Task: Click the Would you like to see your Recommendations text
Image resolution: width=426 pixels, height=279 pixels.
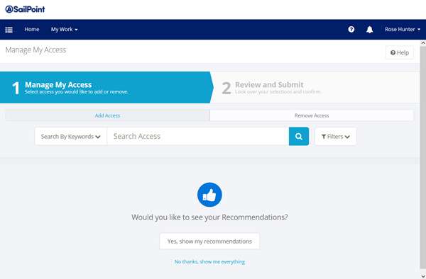Action: tap(209, 217)
